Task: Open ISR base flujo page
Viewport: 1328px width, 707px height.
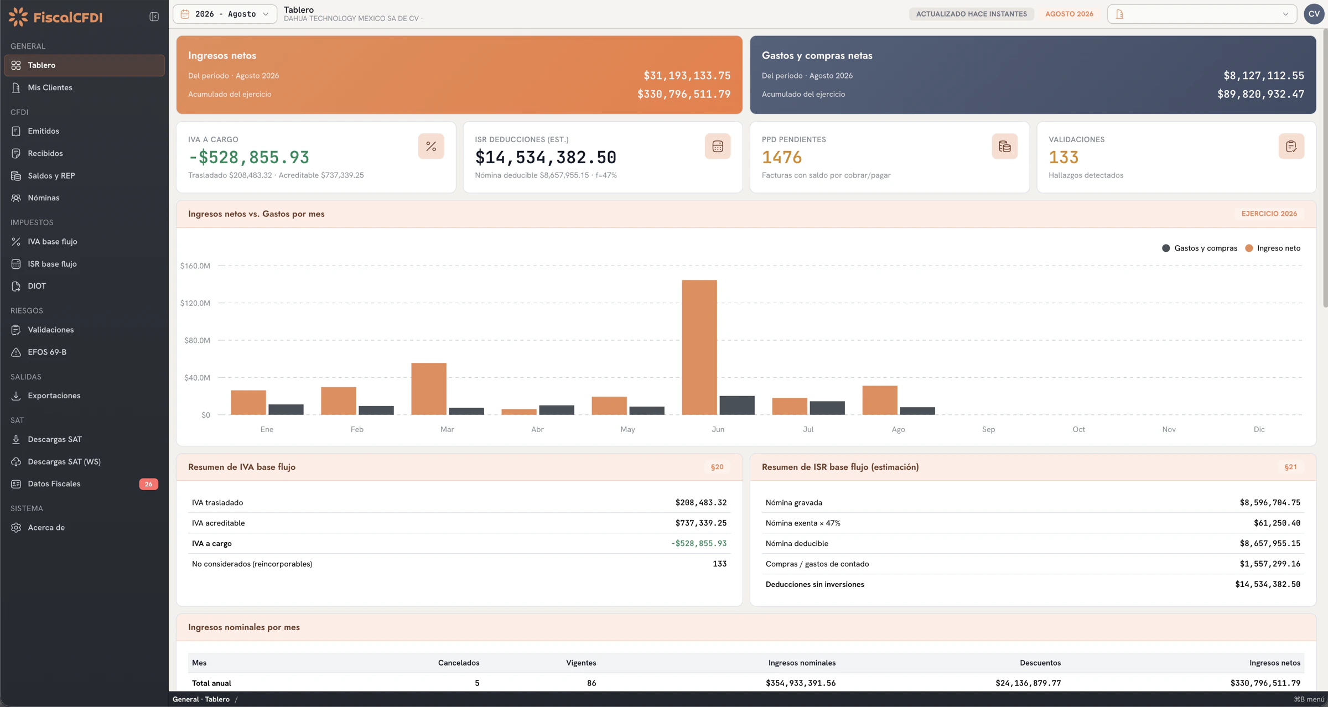Action: click(84, 264)
